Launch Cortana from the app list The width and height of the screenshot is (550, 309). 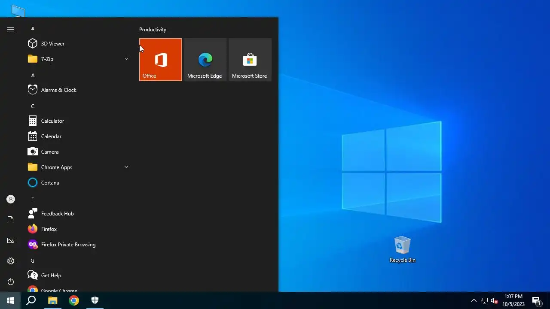tap(78, 182)
